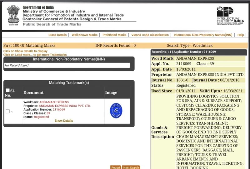250x169 pixels.
Task: Click the Government of India emblem
Action: (13, 15)
